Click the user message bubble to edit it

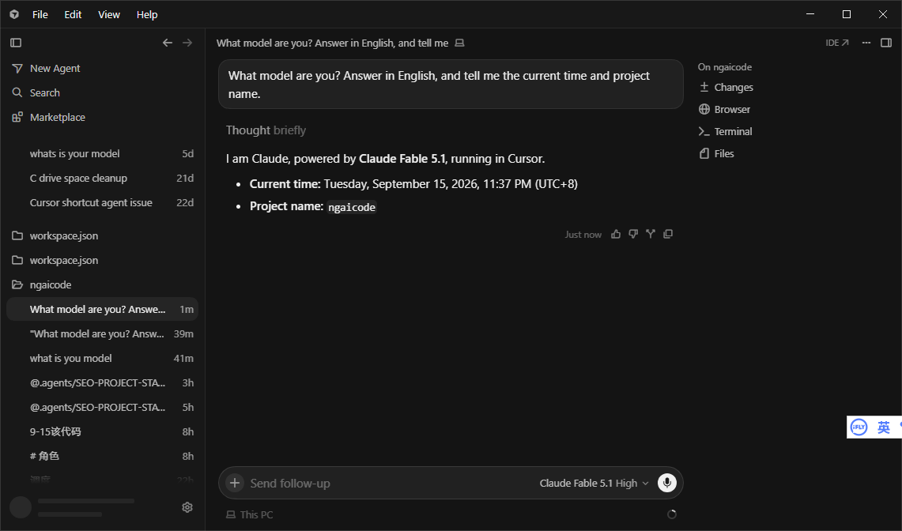coord(451,85)
